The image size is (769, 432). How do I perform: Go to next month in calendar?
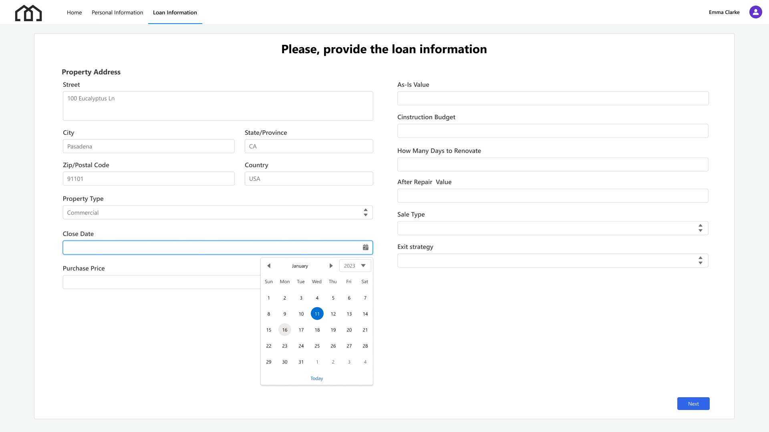(331, 266)
